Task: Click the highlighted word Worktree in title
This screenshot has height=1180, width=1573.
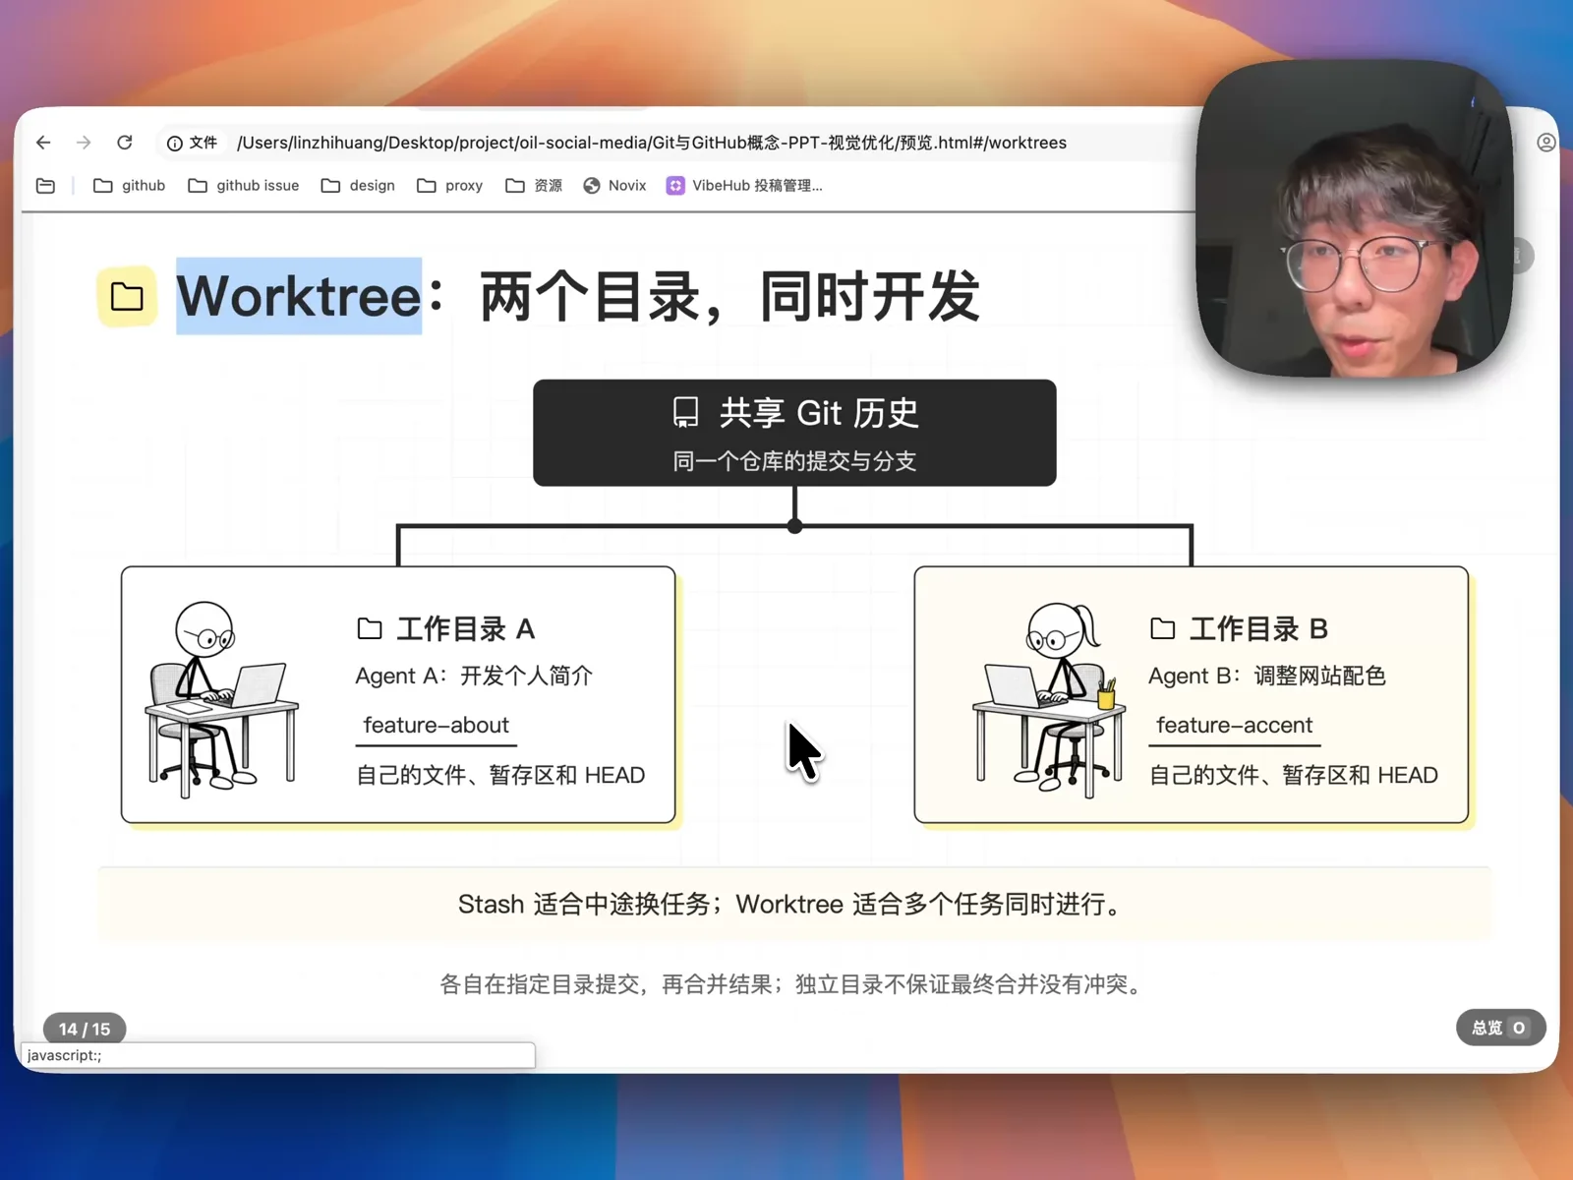Action: click(x=299, y=296)
